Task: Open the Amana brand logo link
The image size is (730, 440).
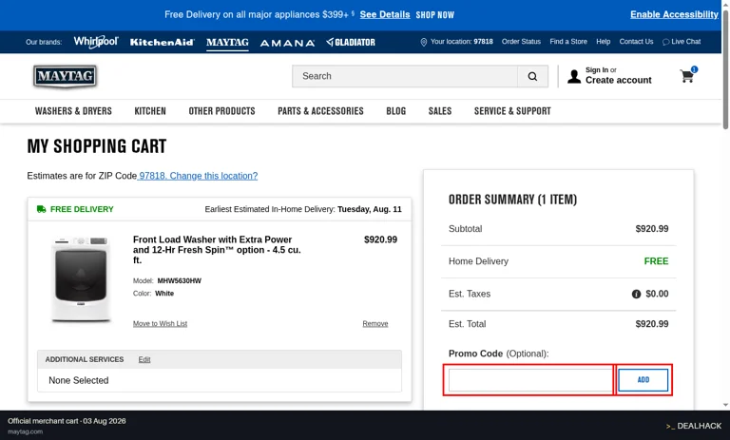Action: 287,43
